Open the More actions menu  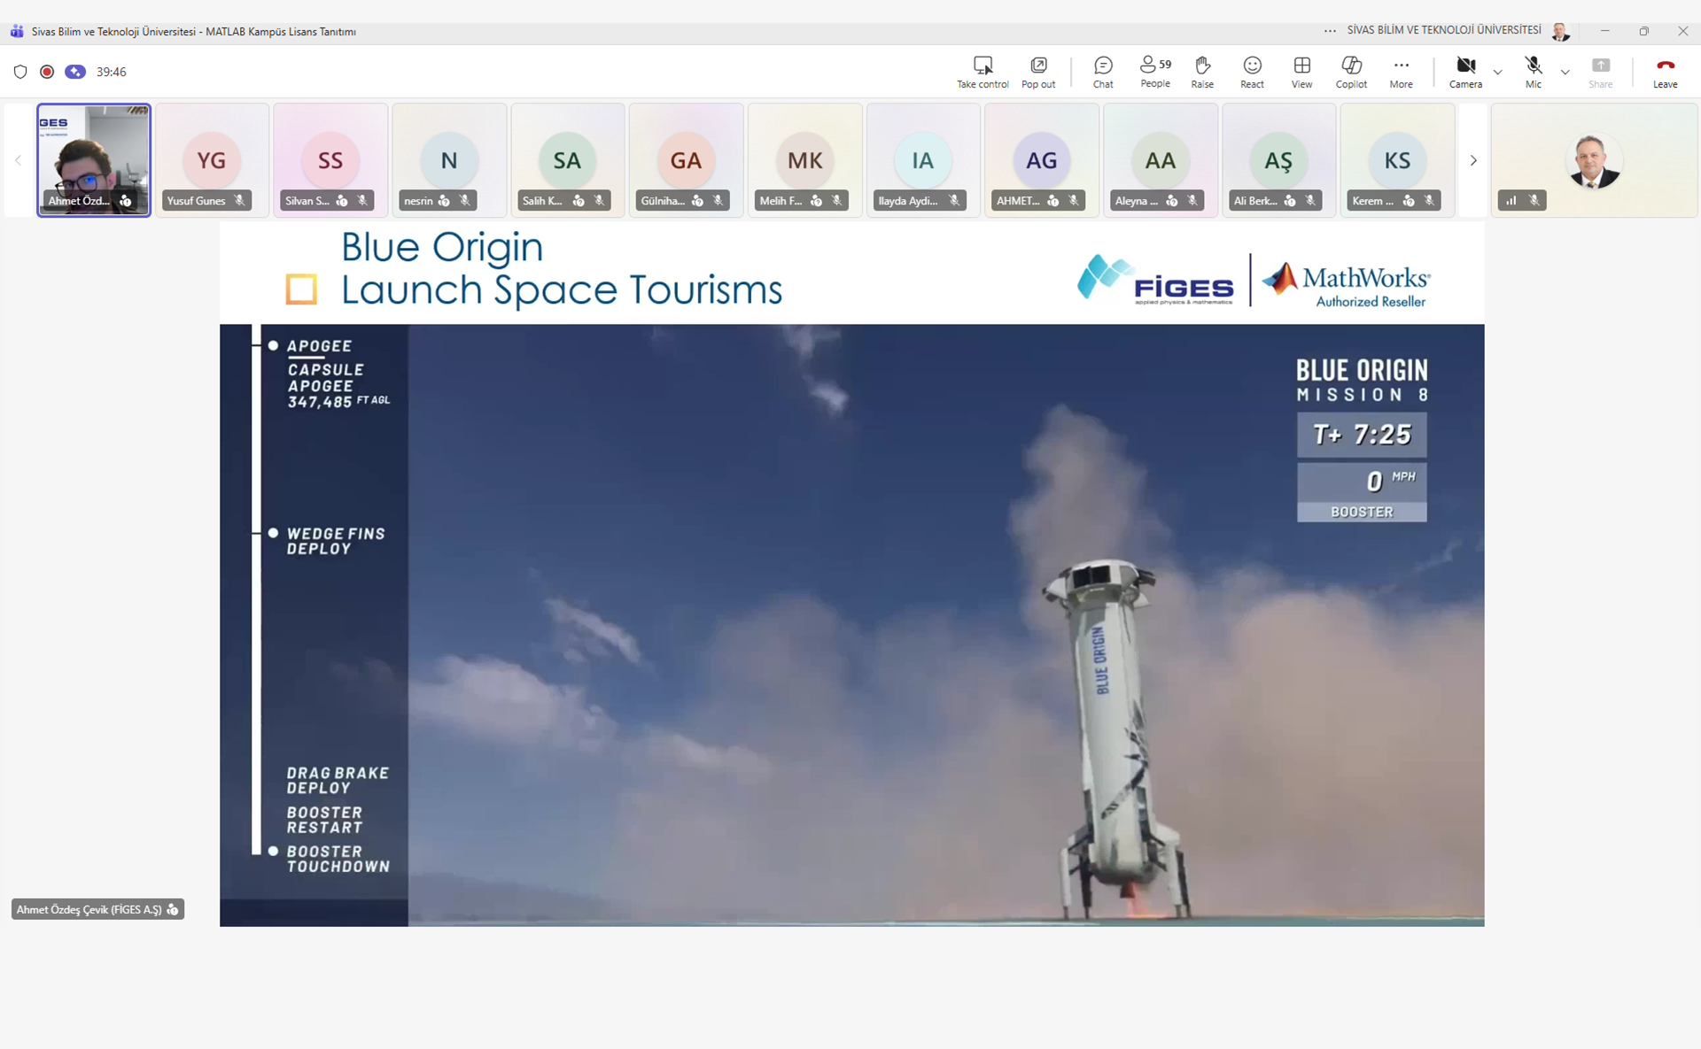click(x=1401, y=71)
